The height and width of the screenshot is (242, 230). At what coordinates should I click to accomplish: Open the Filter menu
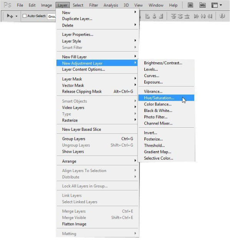[94, 5]
